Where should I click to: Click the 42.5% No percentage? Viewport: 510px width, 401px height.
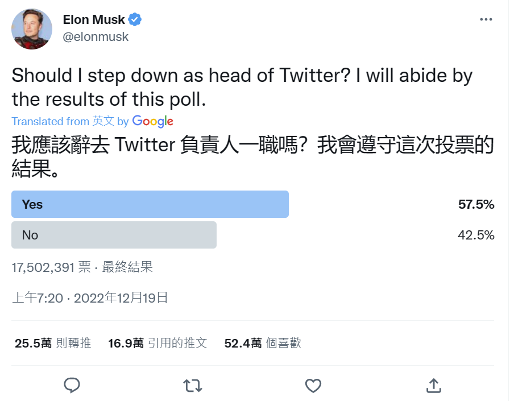[476, 235]
